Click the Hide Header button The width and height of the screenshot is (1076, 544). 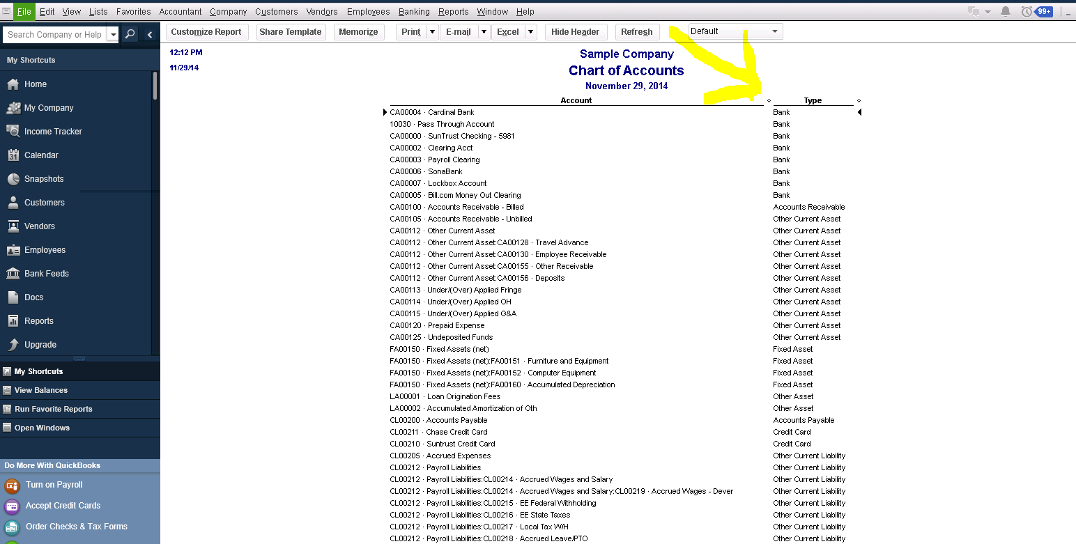point(576,32)
